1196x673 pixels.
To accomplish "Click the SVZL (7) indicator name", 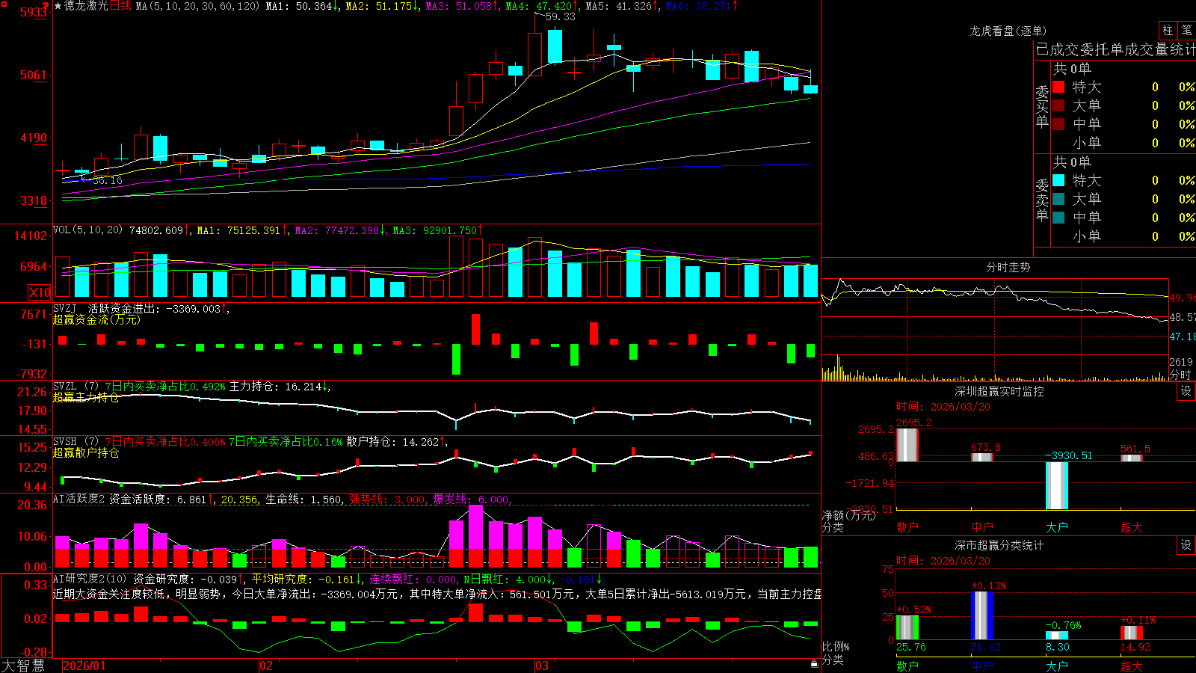I will coord(76,387).
